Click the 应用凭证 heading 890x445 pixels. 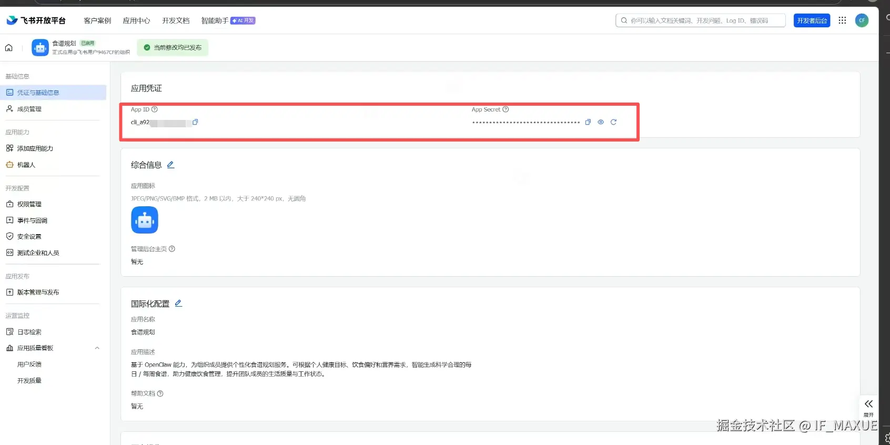point(146,88)
